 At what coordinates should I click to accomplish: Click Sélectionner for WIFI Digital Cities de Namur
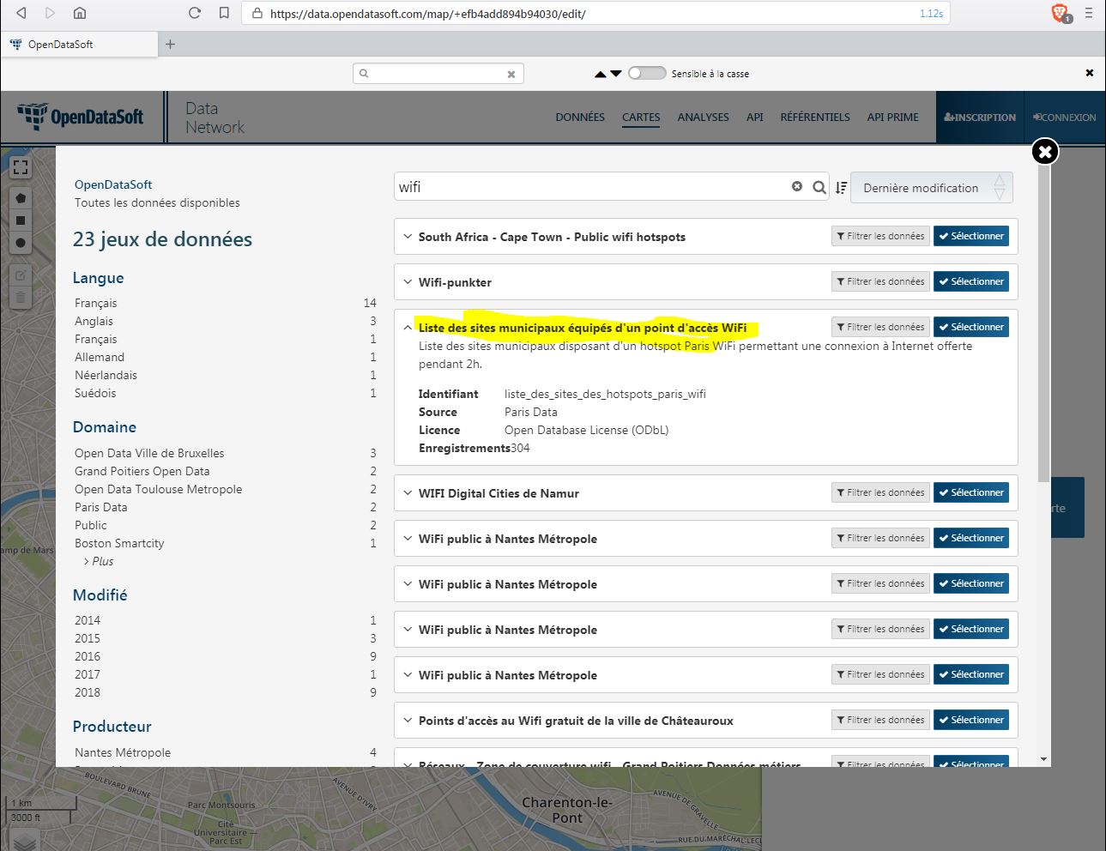(970, 492)
